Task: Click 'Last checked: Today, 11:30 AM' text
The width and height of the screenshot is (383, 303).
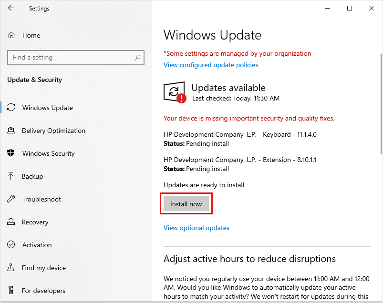Action: pyautogui.click(x=236, y=98)
